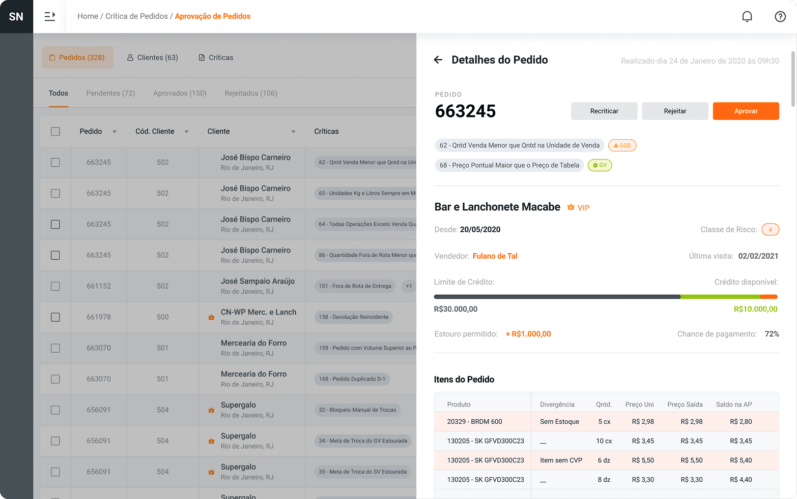Open the Clientes (63) tab
The height and width of the screenshot is (499, 797).
(152, 57)
